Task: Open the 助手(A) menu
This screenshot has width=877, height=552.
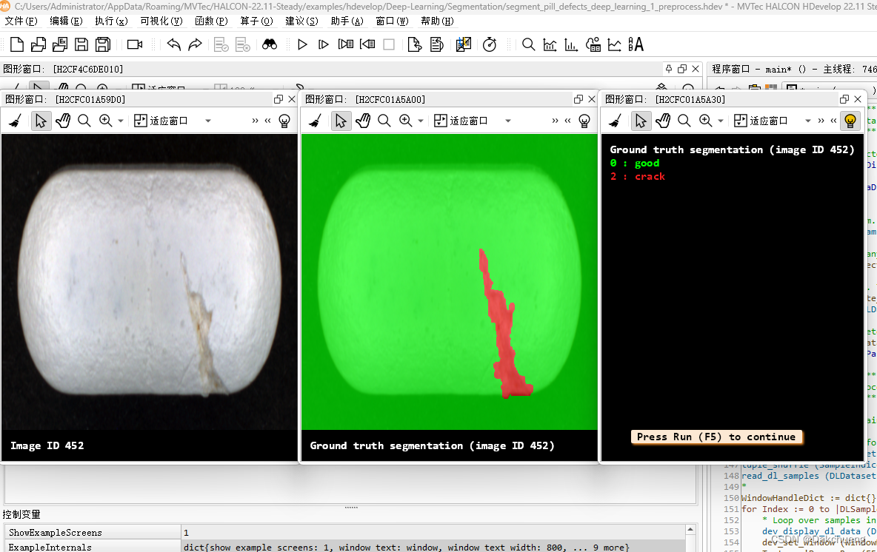Action: click(347, 21)
